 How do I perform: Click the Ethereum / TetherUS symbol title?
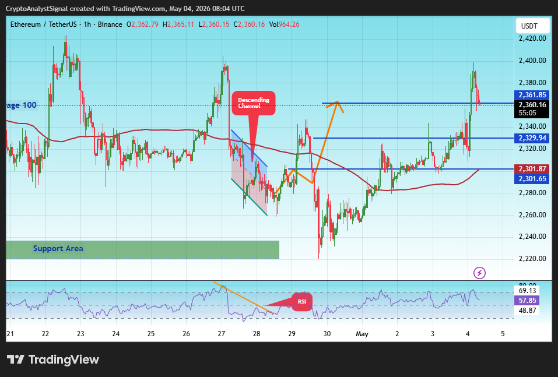click(x=43, y=24)
